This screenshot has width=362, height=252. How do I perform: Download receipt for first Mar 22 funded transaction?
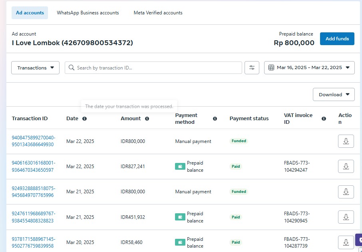[346, 141]
